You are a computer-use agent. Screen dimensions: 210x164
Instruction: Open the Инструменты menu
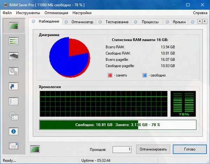(25, 13)
